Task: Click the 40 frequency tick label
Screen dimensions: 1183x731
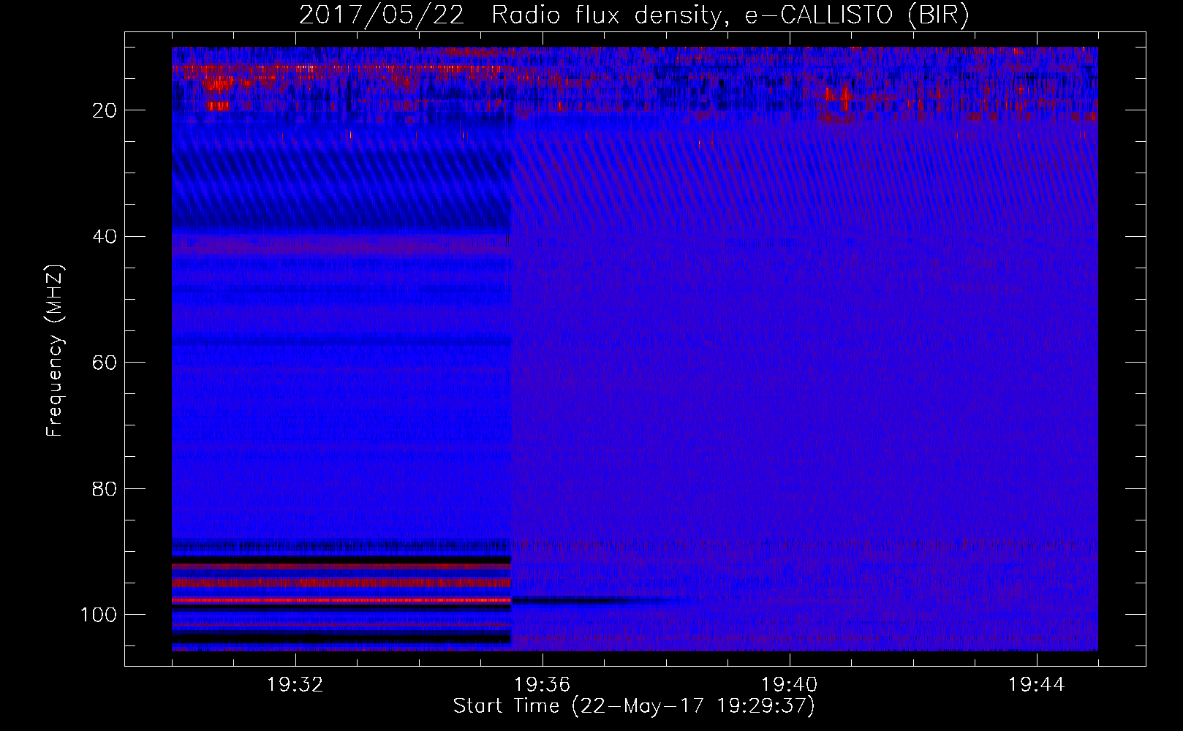Action: pyautogui.click(x=105, y=237)
